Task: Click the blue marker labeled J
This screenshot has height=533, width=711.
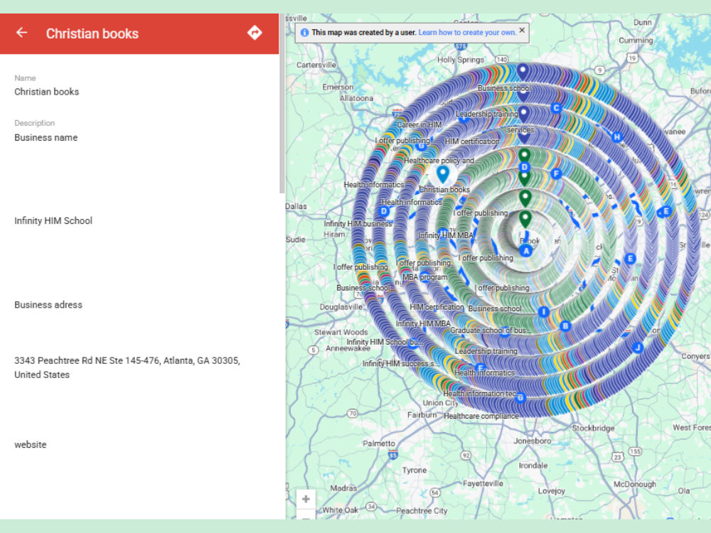Action: point(637,348)
